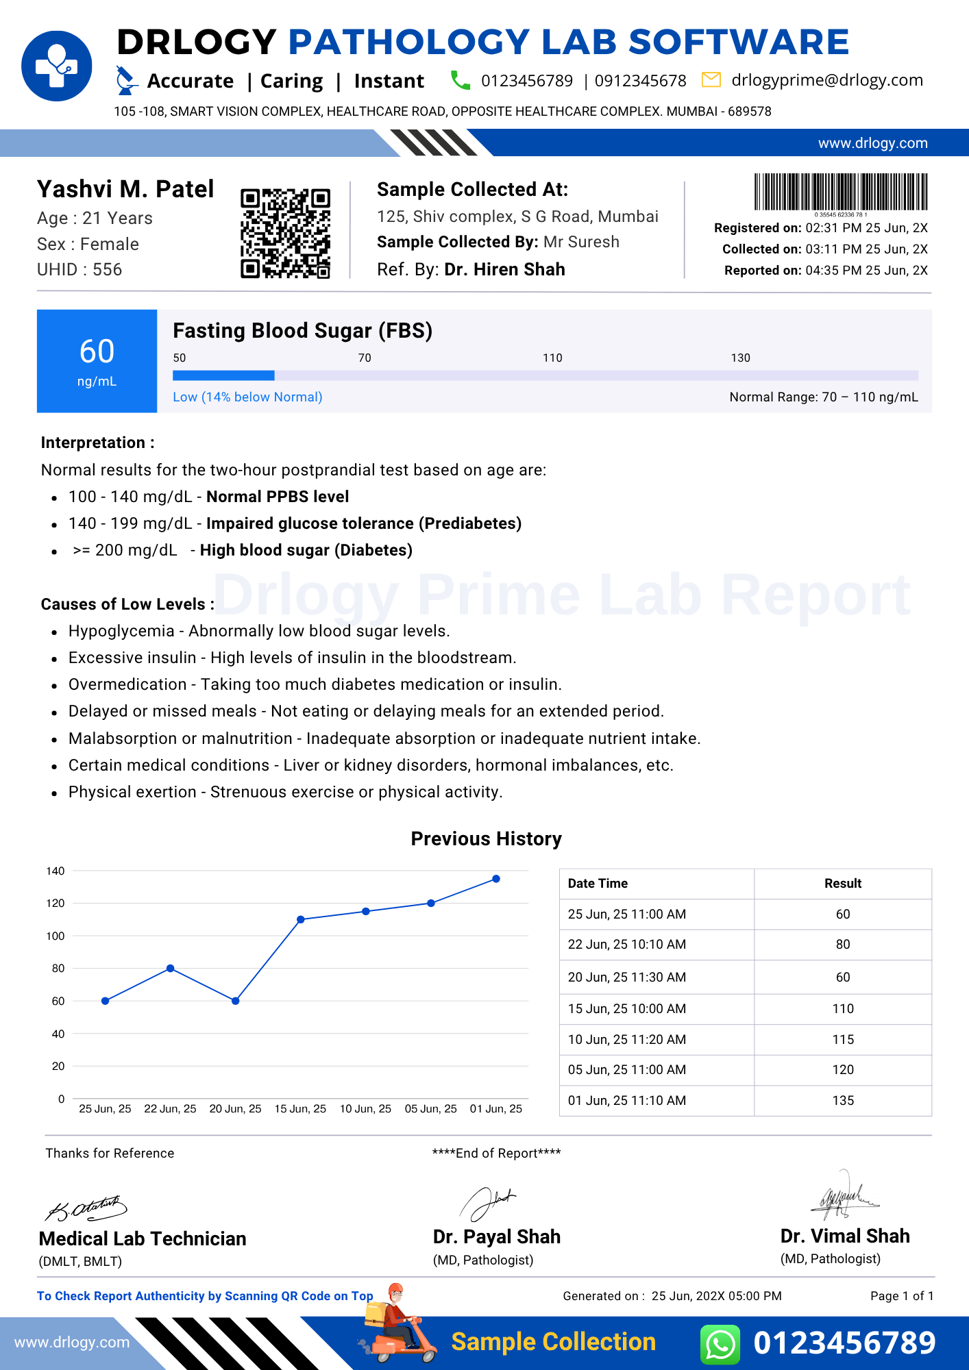Click the 130 mark on FBS scale

(x=740, y=358)
